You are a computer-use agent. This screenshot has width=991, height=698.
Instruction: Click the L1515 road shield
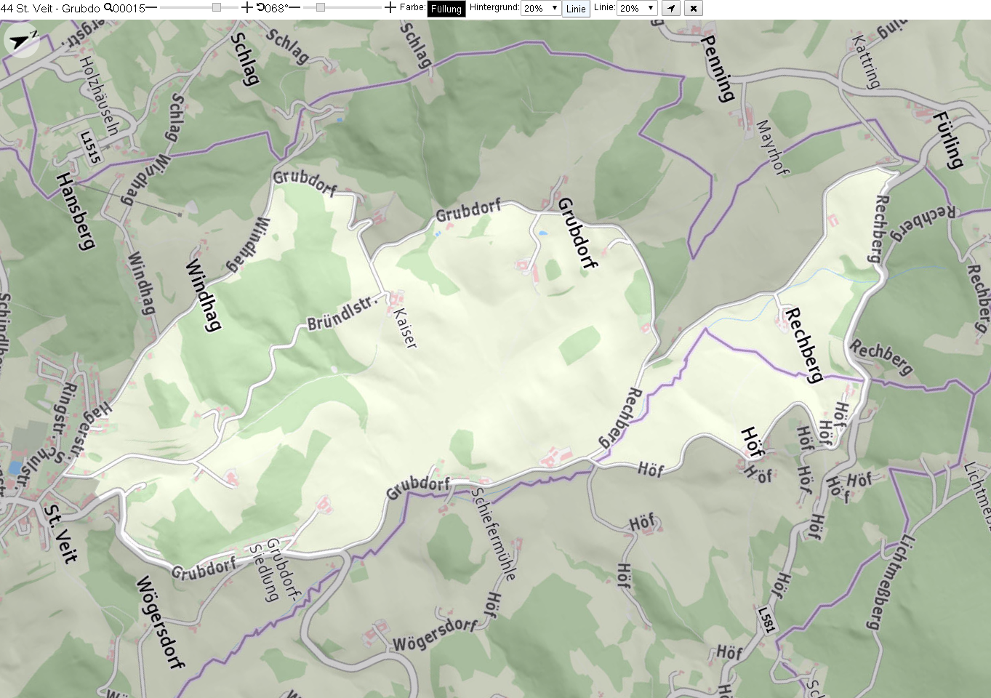pos(91,148)
